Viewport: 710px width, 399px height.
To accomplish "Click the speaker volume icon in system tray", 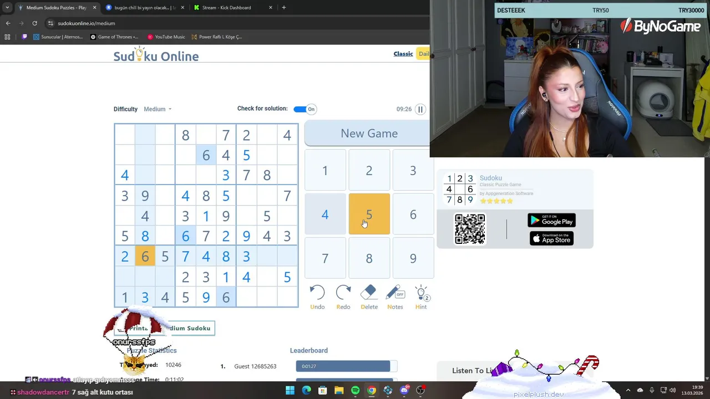I will [x=672, y=390].
